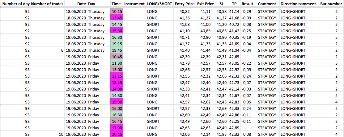Select the entry price 40,82 cell

185,11
